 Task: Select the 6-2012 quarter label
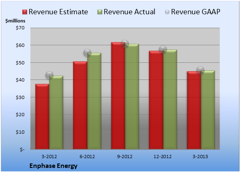(87, 157)
